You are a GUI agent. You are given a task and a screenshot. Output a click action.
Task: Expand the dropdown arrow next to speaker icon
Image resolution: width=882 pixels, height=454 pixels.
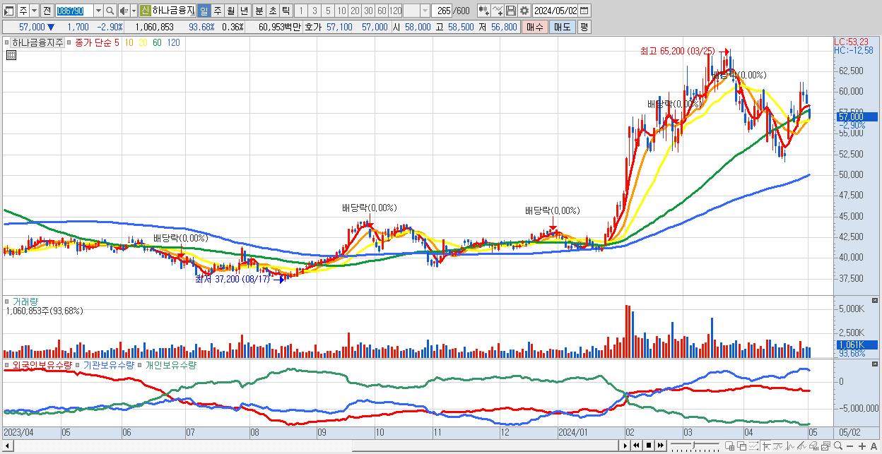pos(134,11)
